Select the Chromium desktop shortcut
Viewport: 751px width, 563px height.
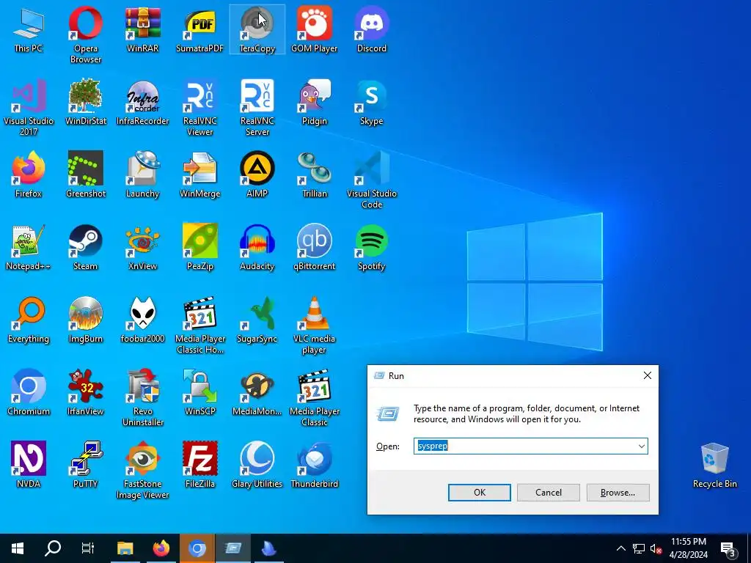(x=29, y=394)
